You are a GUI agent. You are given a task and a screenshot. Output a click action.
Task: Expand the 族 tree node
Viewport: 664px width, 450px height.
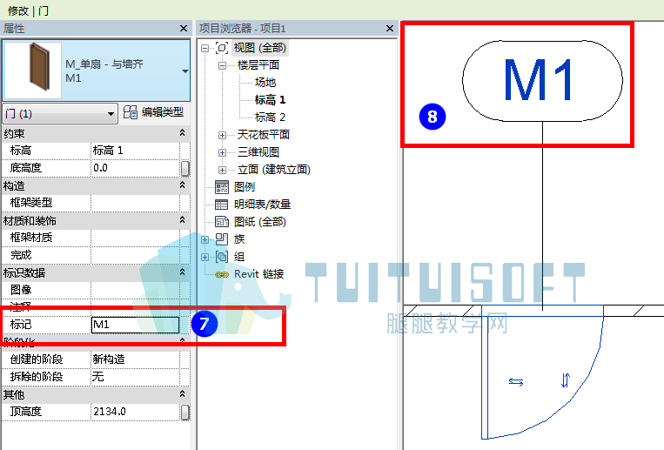click(205, 240)
